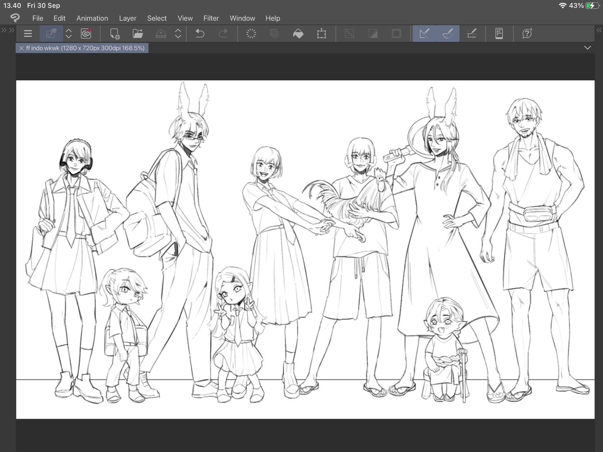The height and width of the screenshot is (452, 603).
Task: Open the hamburger menu in command bar
Action: coord(28,34)
